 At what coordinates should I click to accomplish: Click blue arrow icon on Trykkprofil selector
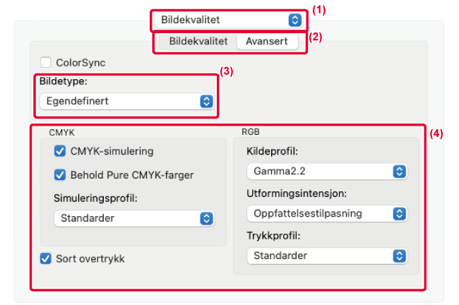pyautogui.click(x=399, y=255)
